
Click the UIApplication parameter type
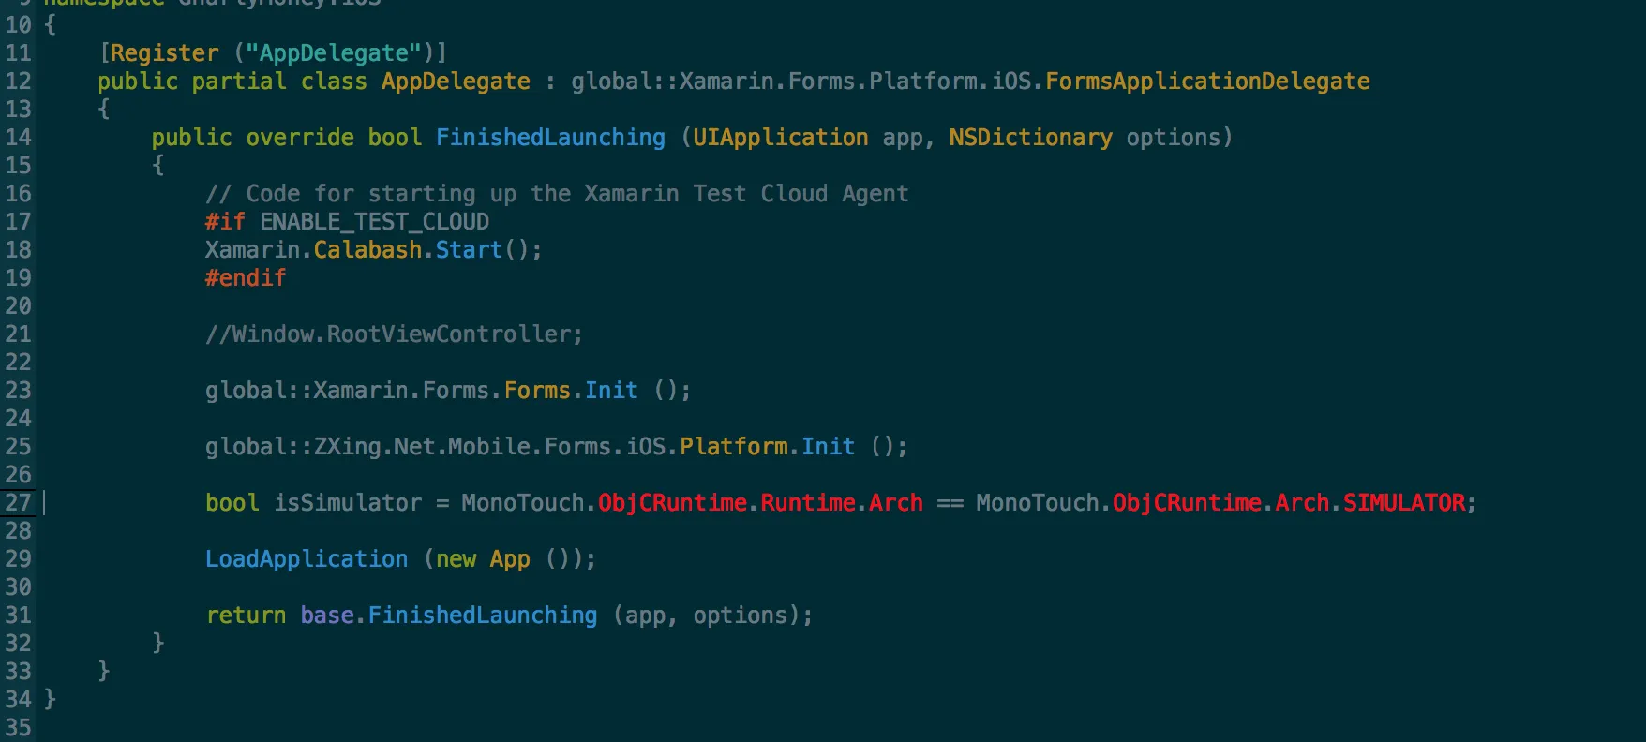781,138
